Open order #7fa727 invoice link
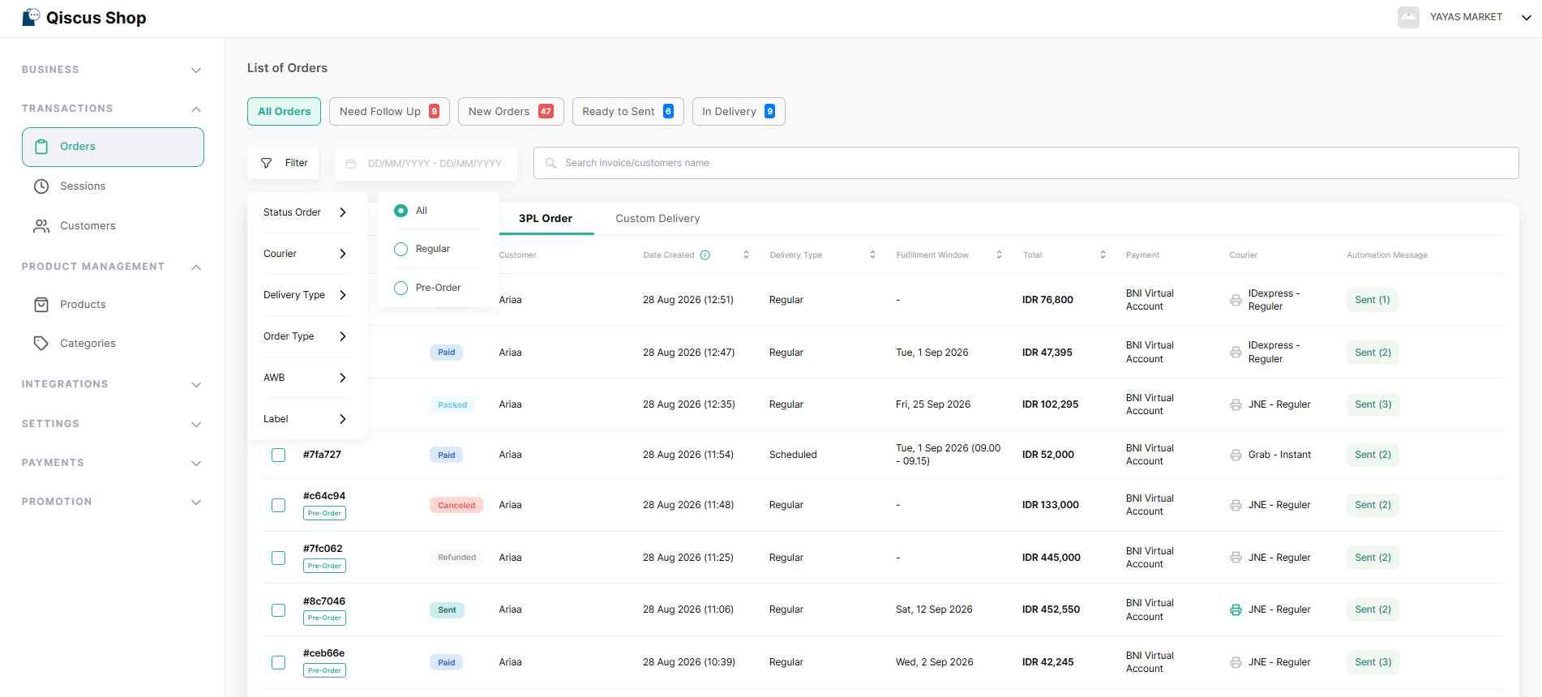 click(322, 455)
